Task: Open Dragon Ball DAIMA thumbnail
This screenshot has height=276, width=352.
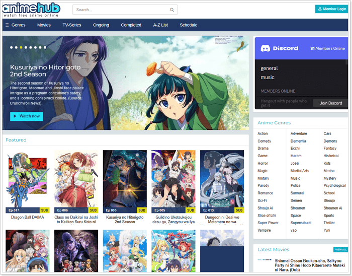Action: [27, 181]
